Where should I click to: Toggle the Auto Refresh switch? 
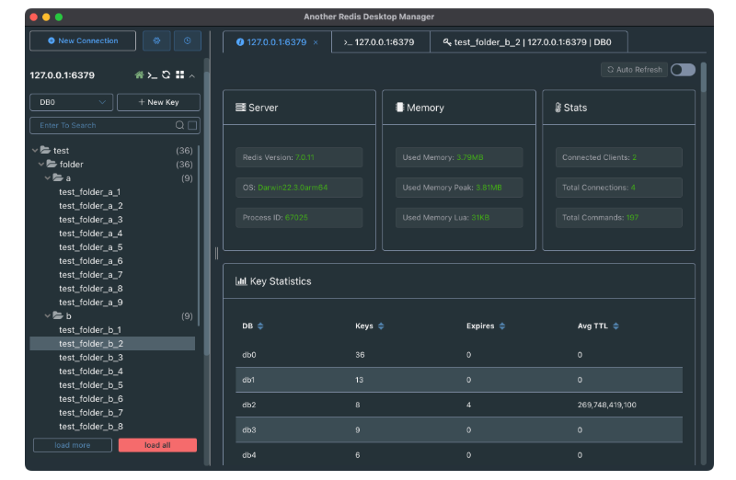click(683, 70)
